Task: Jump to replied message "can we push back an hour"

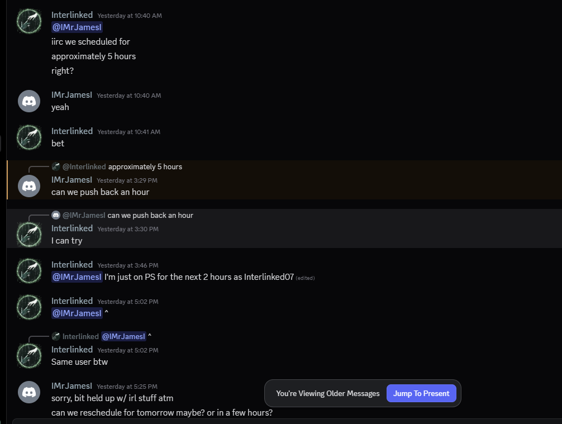Action: (150, 215)
